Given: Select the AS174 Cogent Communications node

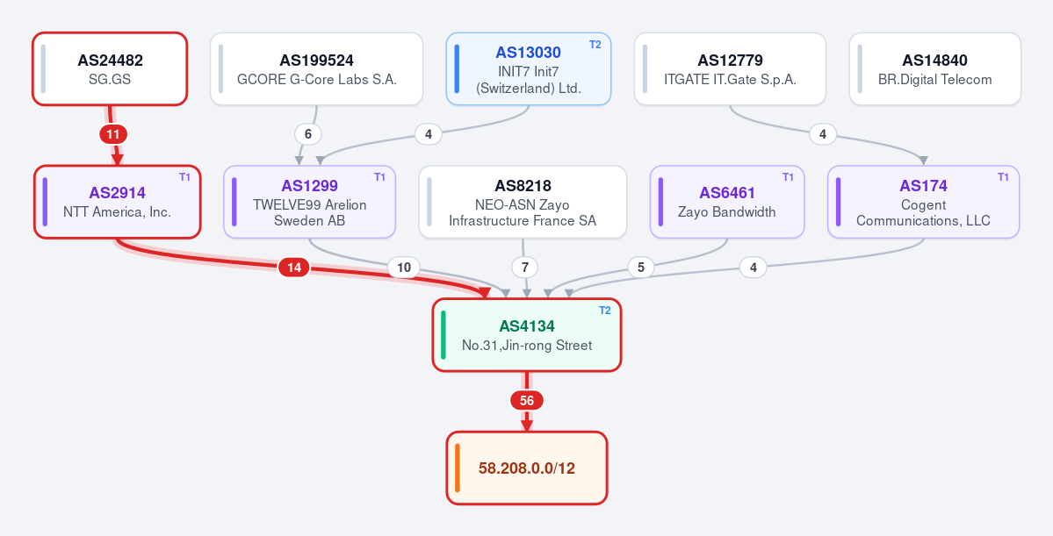Looking at the screenshot, I should 923,202.
